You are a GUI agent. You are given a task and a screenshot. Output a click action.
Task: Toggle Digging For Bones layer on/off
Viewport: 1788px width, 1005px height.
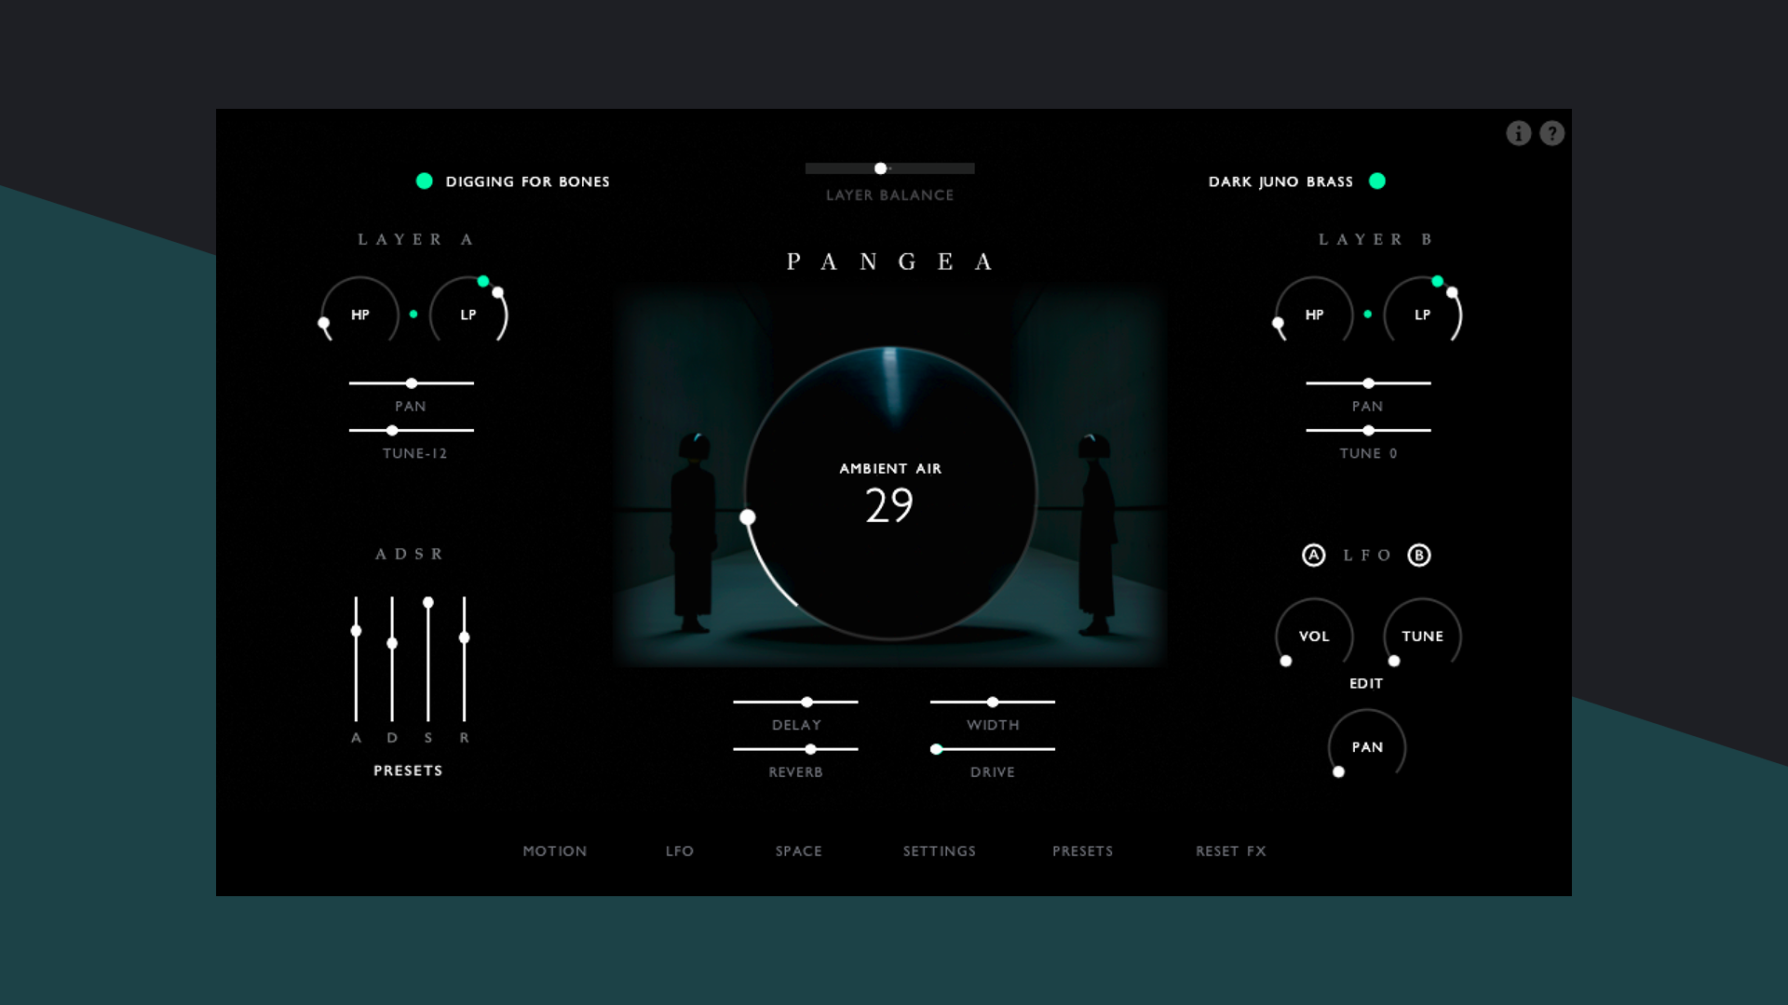point(425,181)
